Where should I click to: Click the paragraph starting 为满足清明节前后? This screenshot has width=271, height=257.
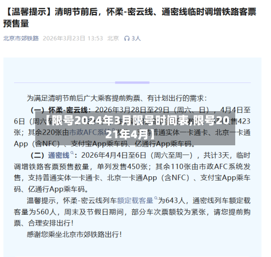coord(117,99)
